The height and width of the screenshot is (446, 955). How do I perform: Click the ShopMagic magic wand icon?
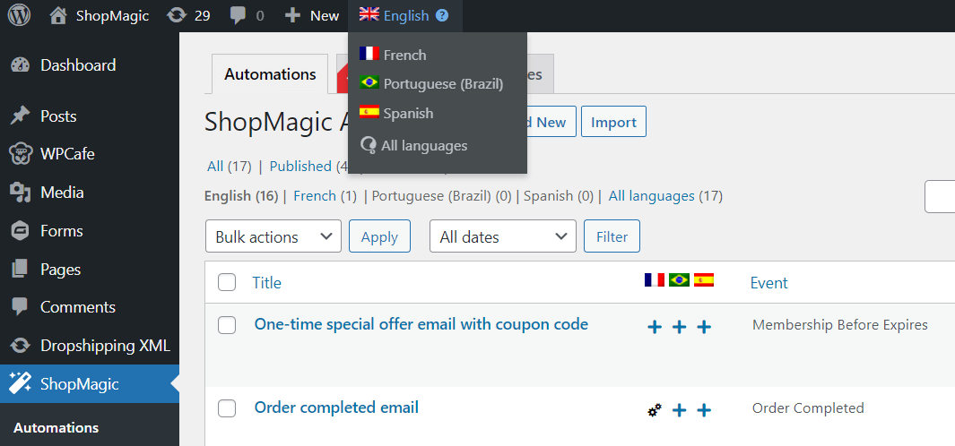[x=20, y=383]
